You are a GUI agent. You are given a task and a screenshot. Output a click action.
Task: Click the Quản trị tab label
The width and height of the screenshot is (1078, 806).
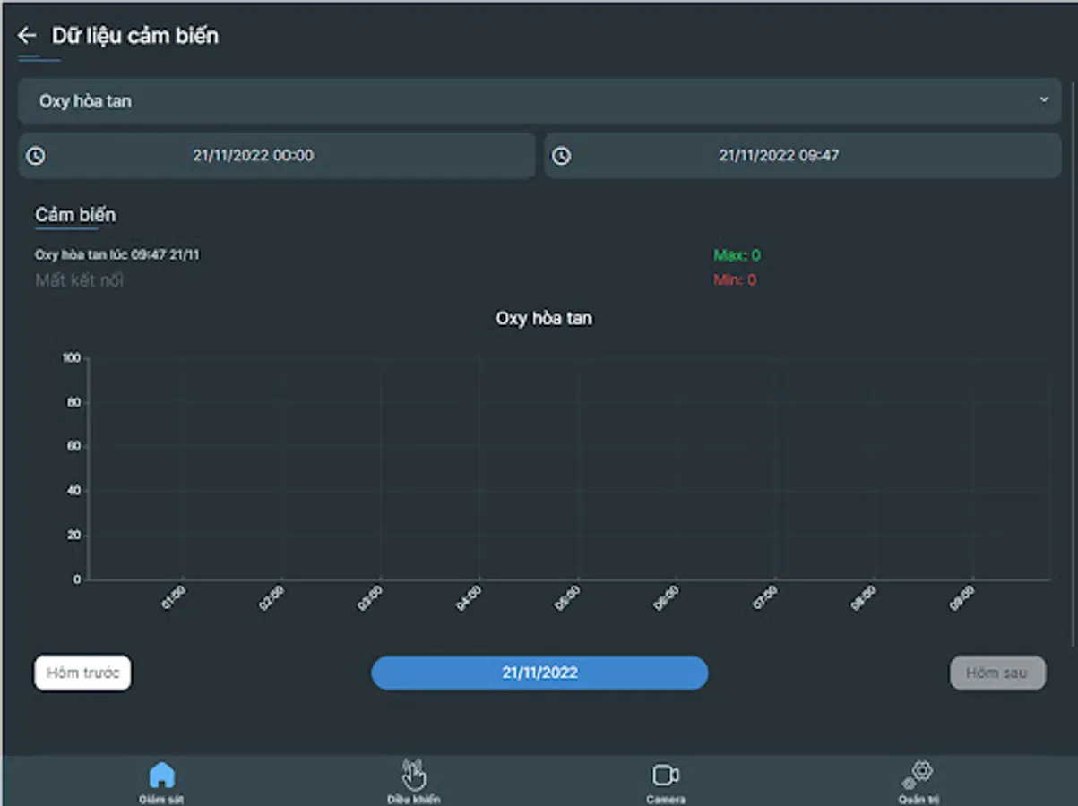(x=918, y=799)
